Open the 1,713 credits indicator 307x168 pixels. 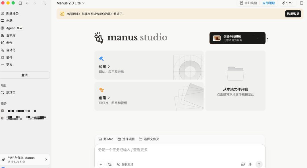(288, 3)
